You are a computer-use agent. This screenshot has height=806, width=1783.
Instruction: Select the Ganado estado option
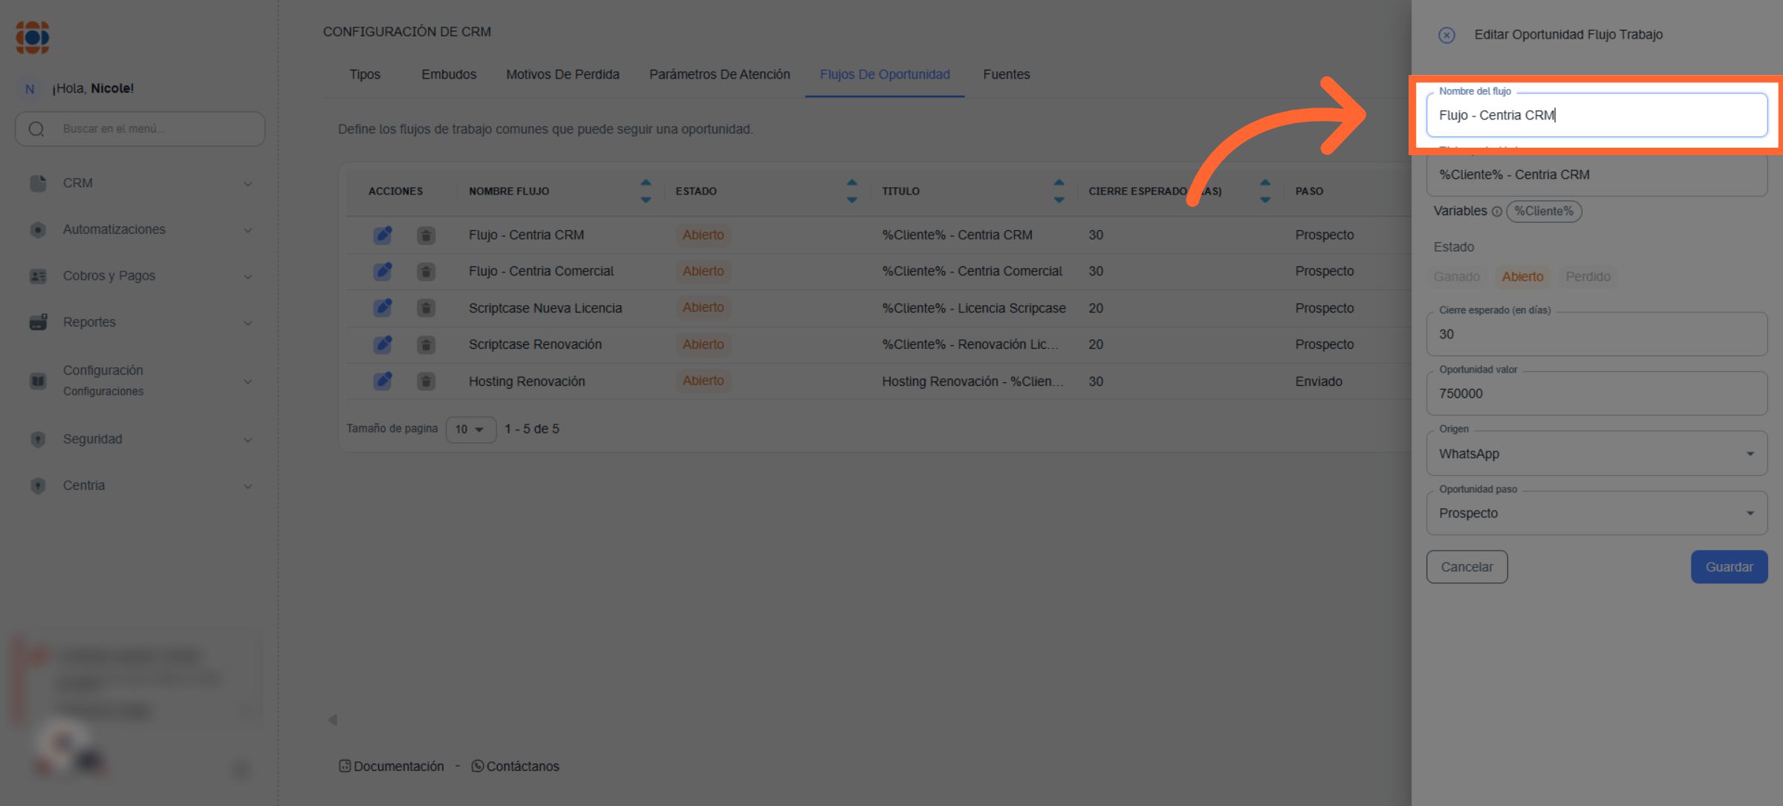(1456, 277)
